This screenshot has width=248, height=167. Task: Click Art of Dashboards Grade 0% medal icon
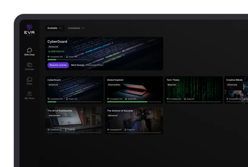[x=65, y=130]
